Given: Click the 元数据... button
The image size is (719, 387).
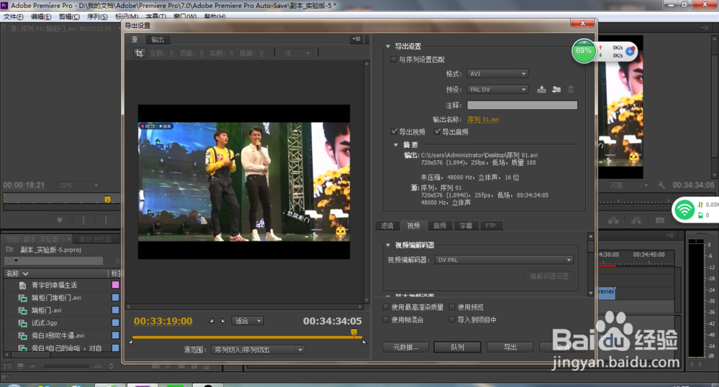Looking at the screenshot, I should coord(406,348).
